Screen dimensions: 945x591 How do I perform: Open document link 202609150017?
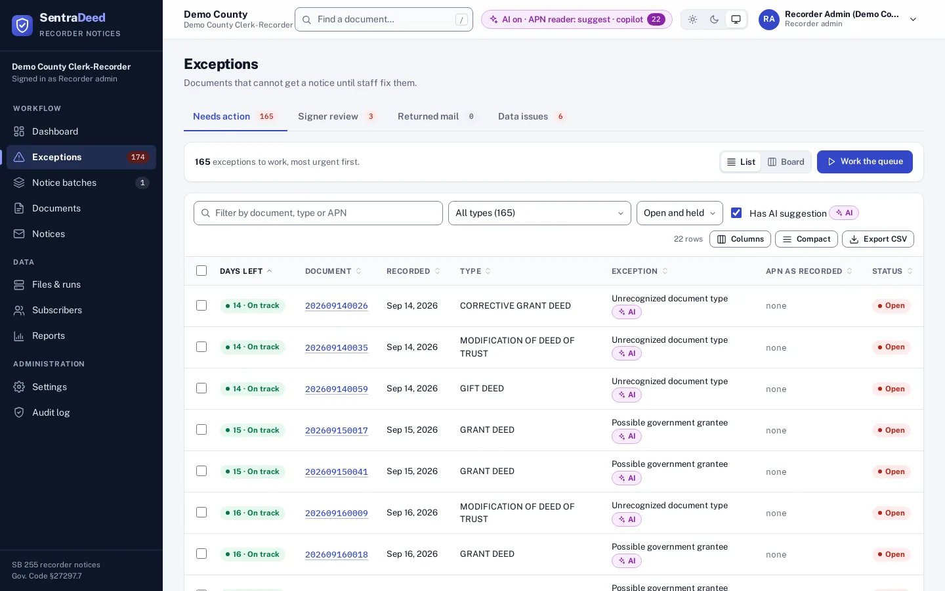coord(337,430)
